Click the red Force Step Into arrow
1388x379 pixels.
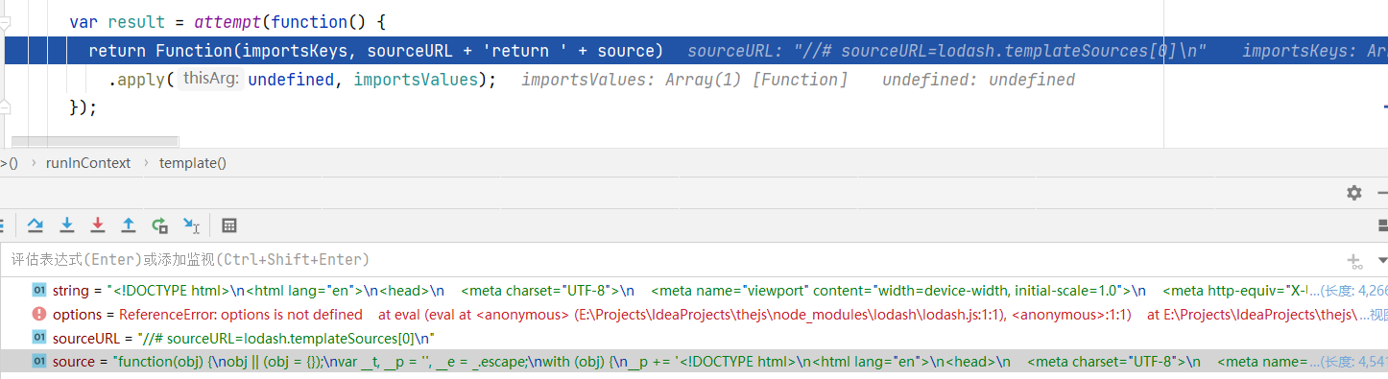click(98, 225)
